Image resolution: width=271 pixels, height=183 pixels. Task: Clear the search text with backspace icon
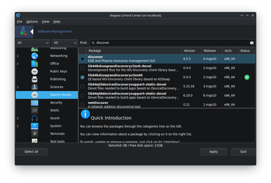pyautogui.click(x=251, y=43)
